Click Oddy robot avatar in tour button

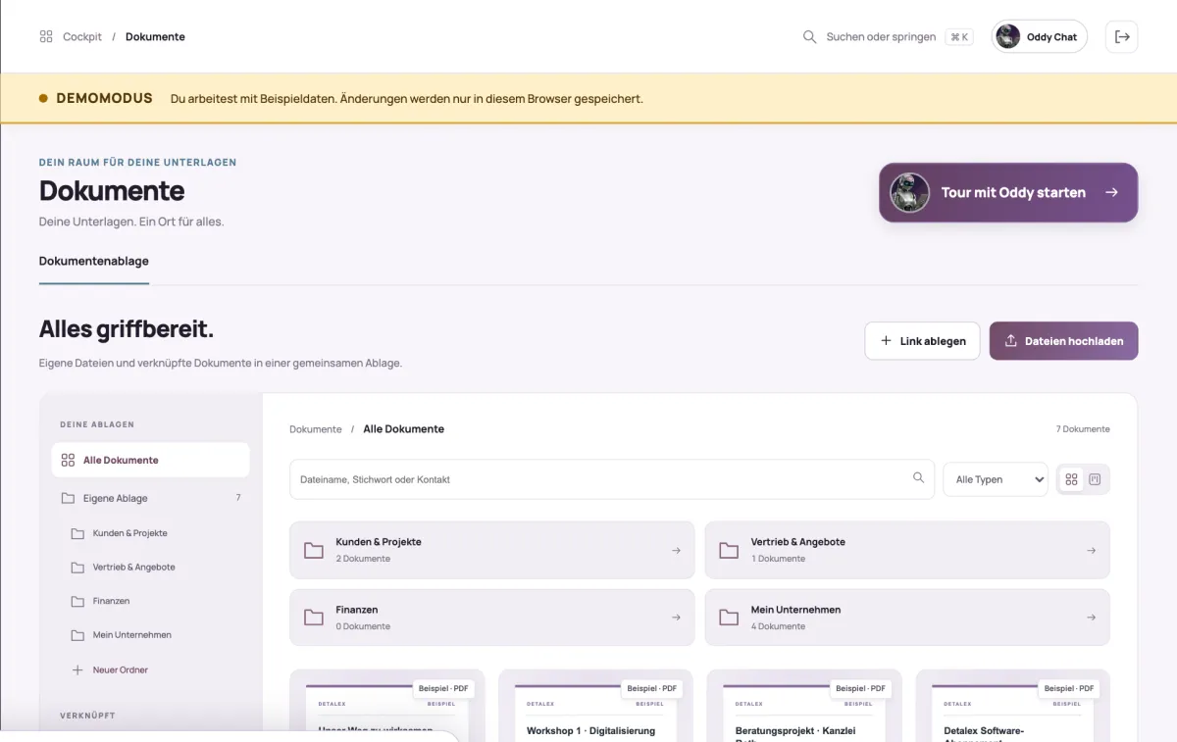click(909, 192)
